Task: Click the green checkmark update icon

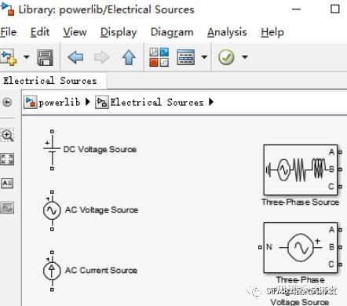Action: 226,57
